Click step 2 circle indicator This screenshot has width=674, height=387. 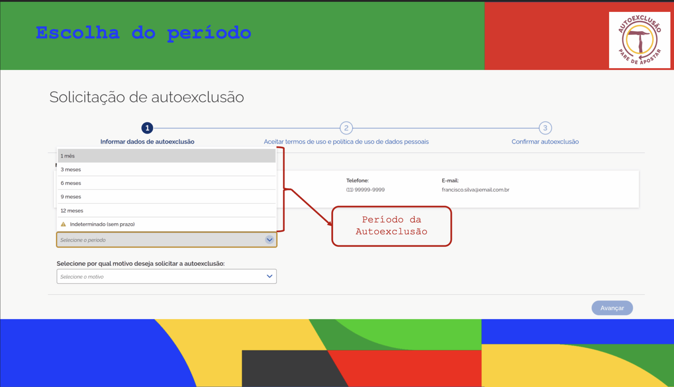pyautogui.click(x=346, y=128)
